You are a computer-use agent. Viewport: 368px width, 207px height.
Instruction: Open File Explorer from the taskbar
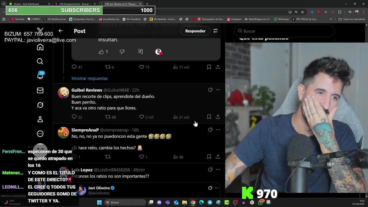point(185,202)
